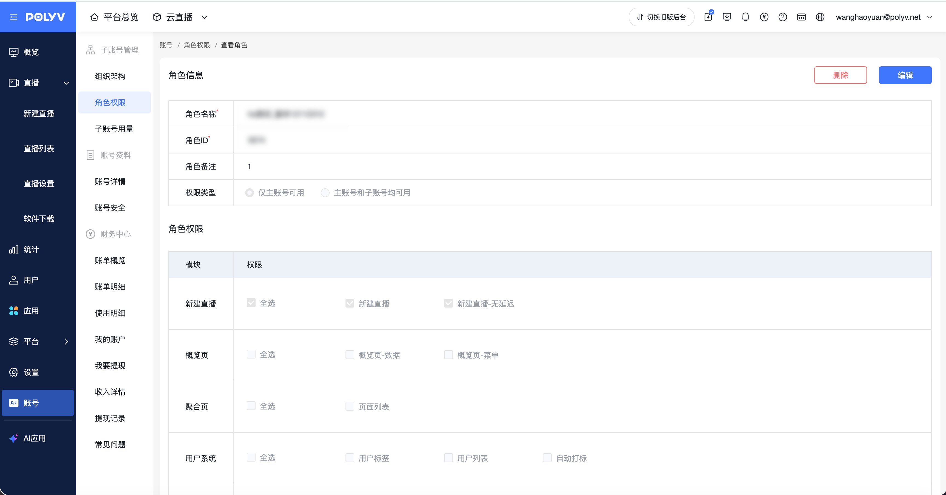Open the developer API console icon

coord(801,17)
